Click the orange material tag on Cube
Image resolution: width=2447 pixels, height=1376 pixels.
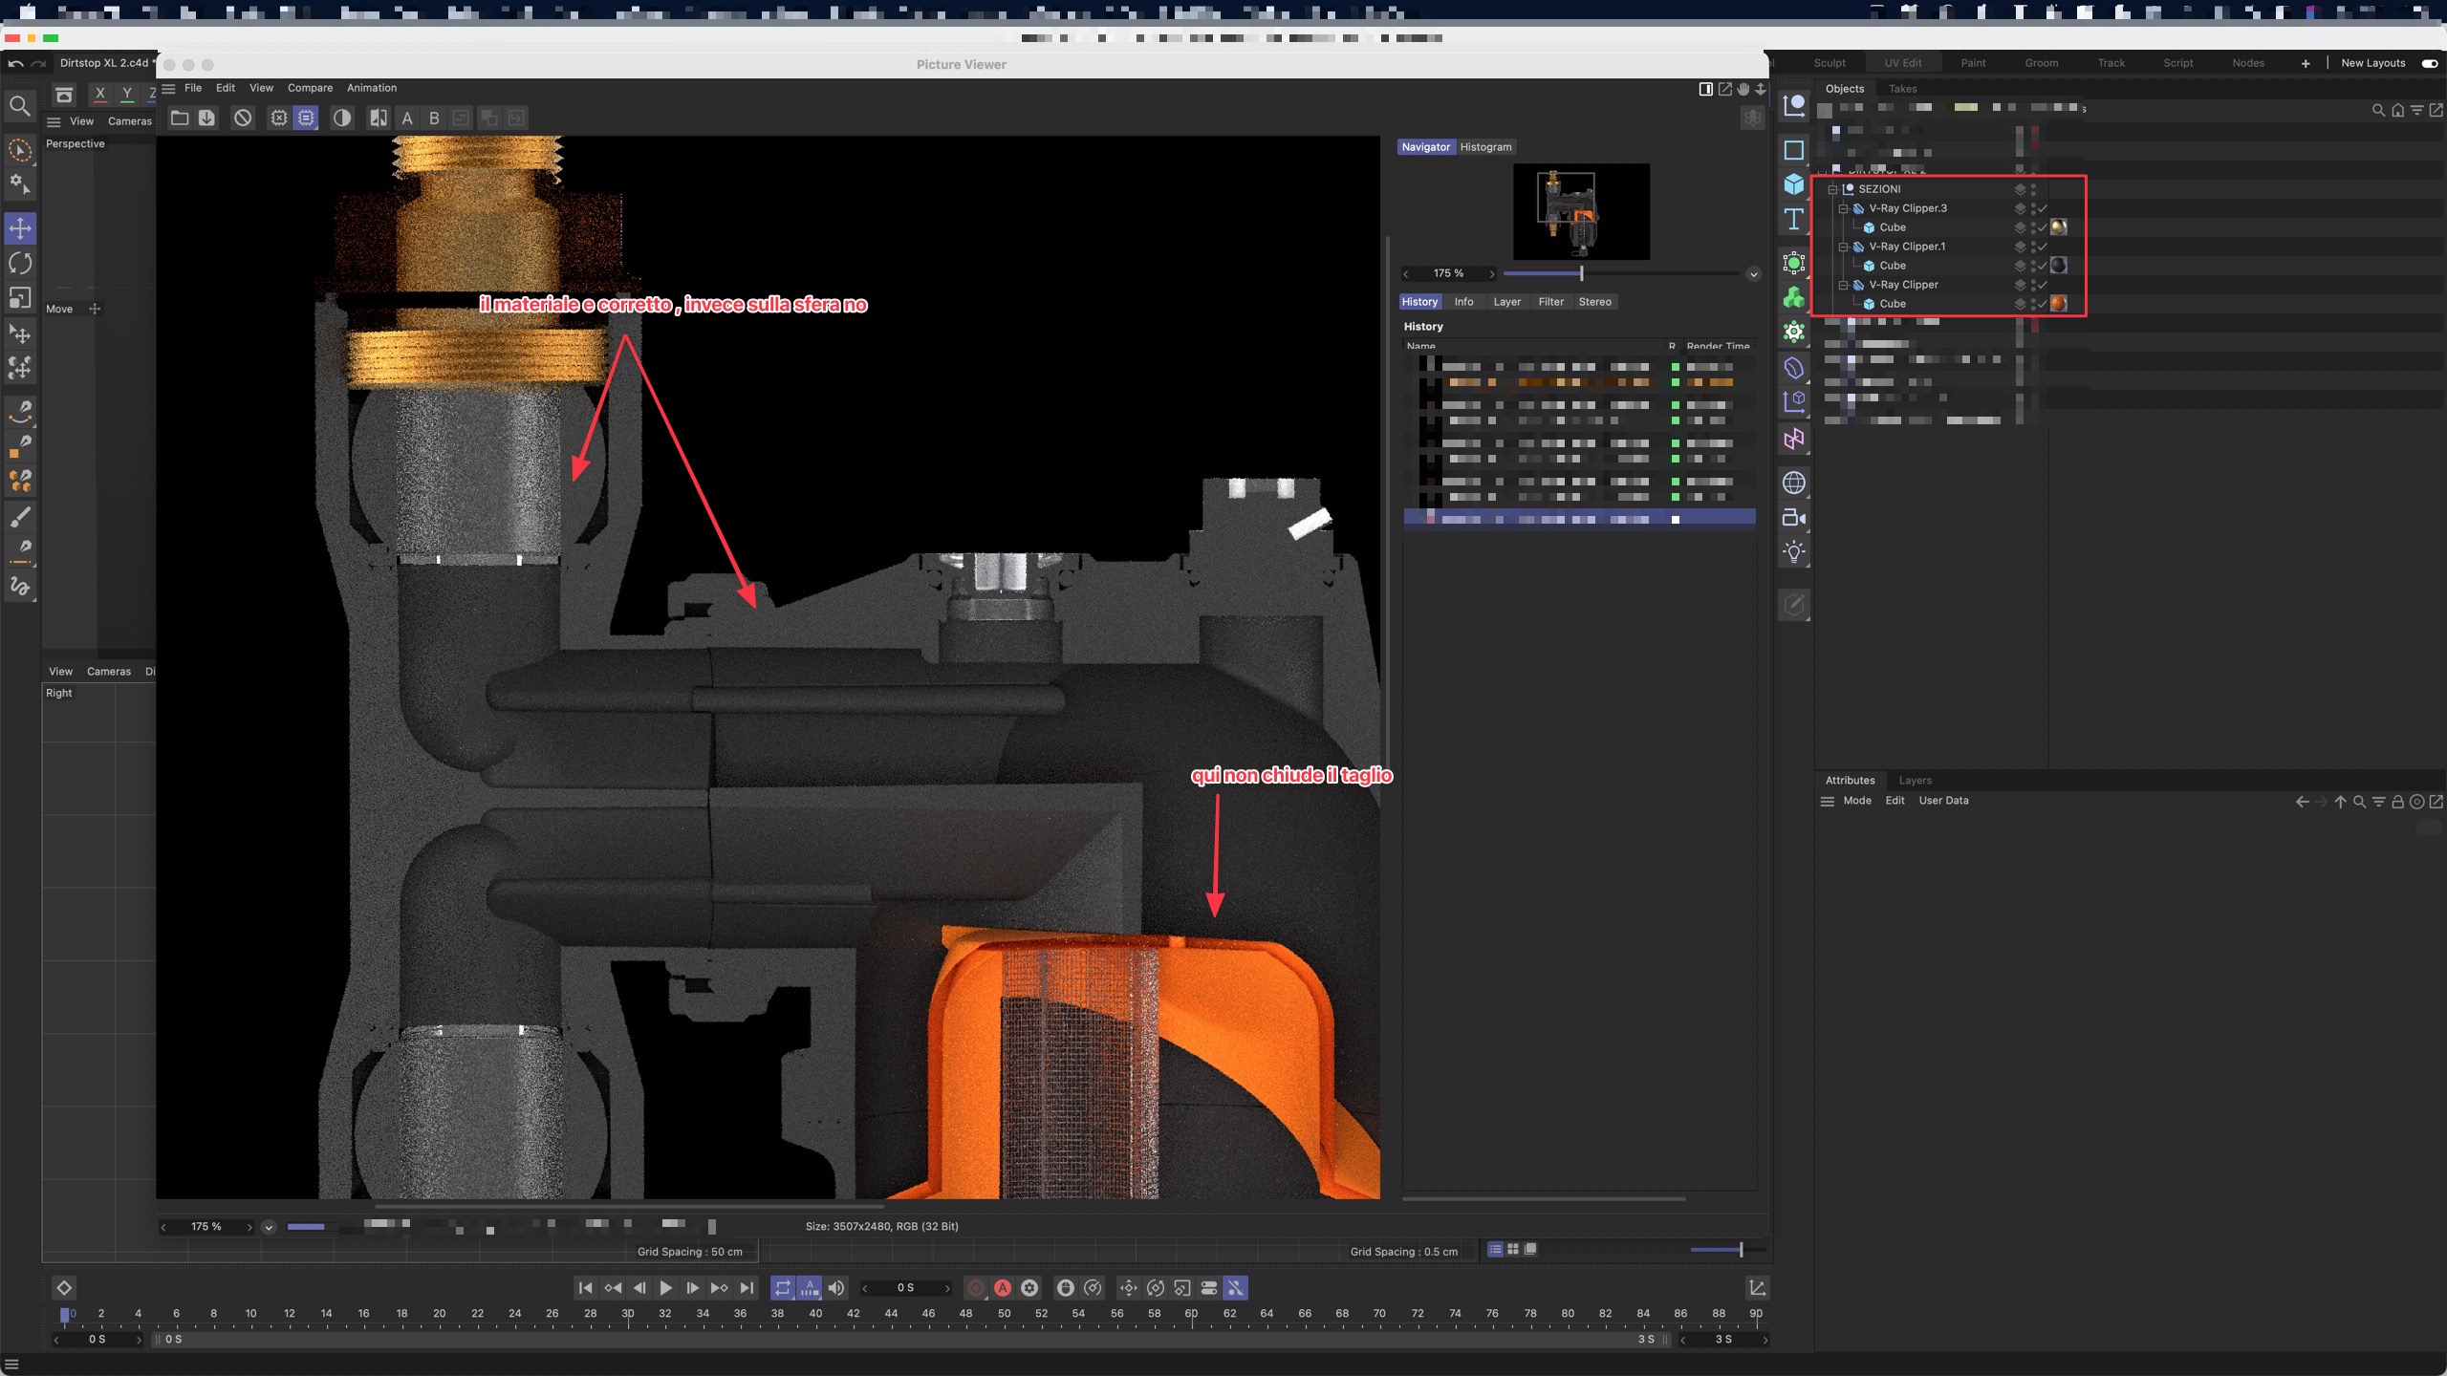tap(2059, 304)
